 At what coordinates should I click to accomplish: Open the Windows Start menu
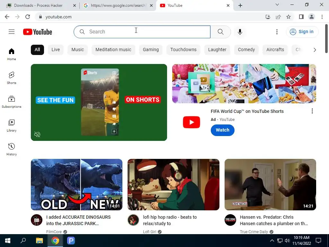coord(8,241)
